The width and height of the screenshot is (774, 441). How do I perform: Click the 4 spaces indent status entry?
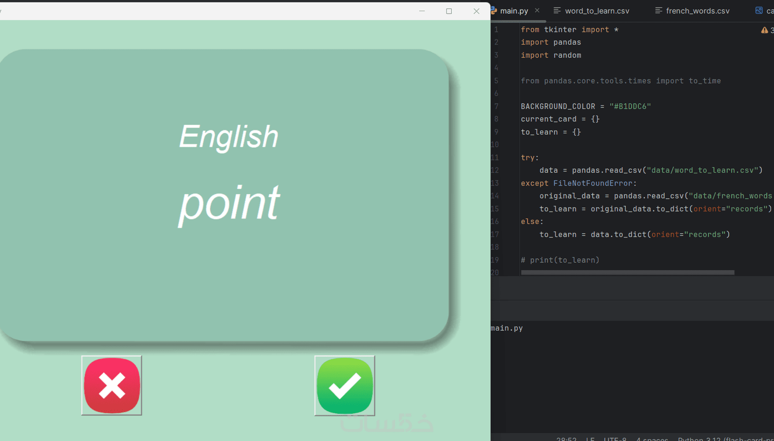coord(652,439)
